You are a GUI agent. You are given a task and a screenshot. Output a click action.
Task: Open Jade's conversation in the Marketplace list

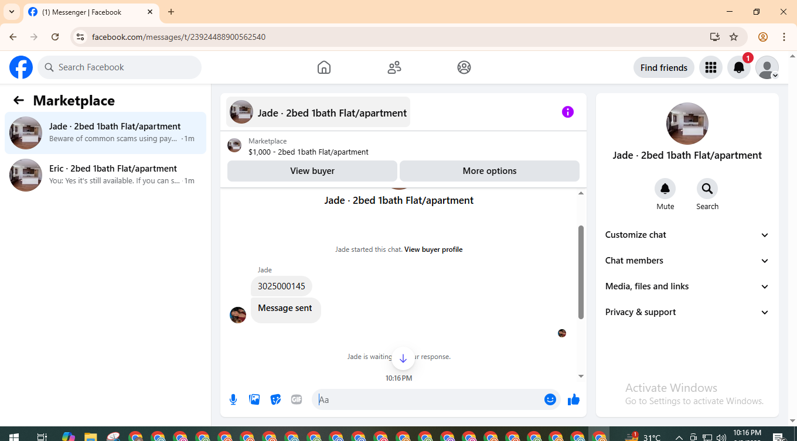click(105, 133)
